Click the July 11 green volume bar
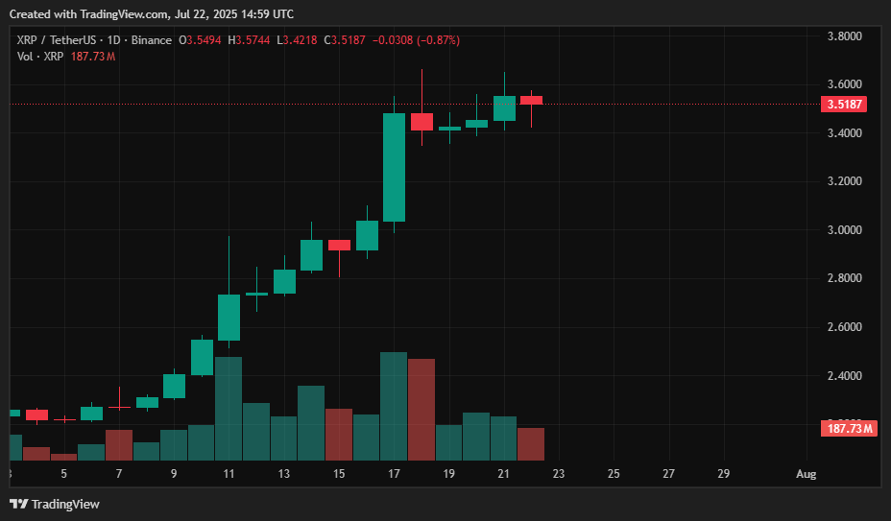Screen dimensions: 891x521 (229, 409)
